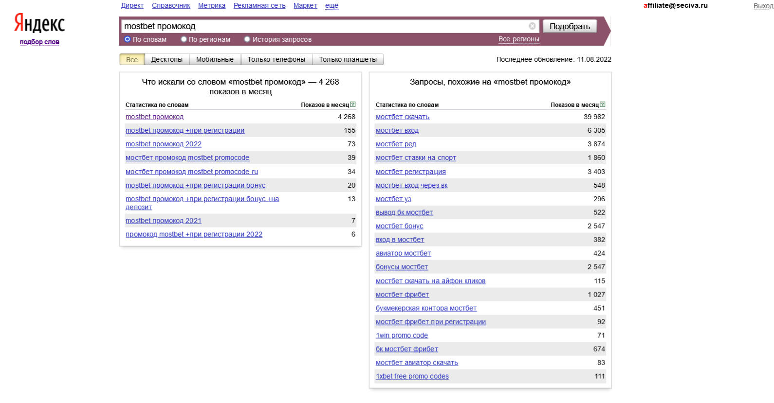This screenshot has width=774, height=403.
Task: Switch to the "Все" devices tab
Action: [x=132, y=59]
